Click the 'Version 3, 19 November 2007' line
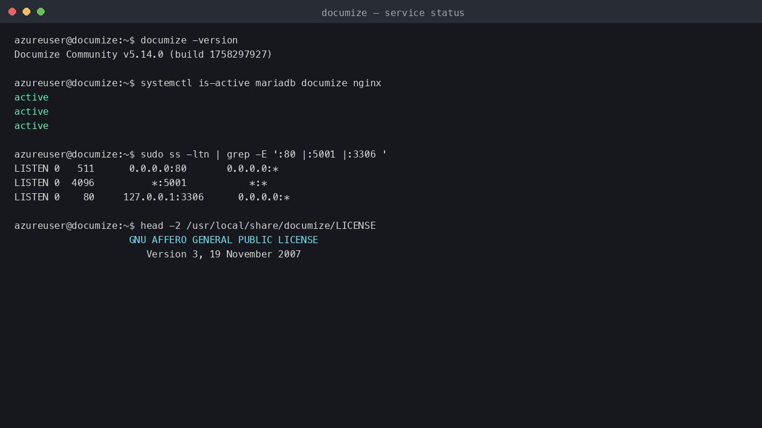The image size is (762, 428). tap(224, 254)
